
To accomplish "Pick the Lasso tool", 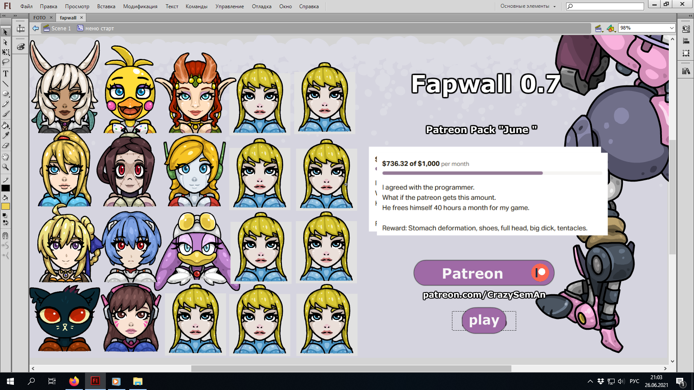I will click(x=6, y=62).
